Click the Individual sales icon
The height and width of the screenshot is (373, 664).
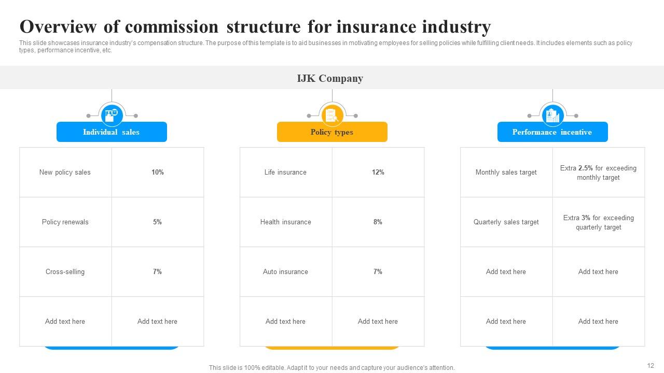pos(112,115)
